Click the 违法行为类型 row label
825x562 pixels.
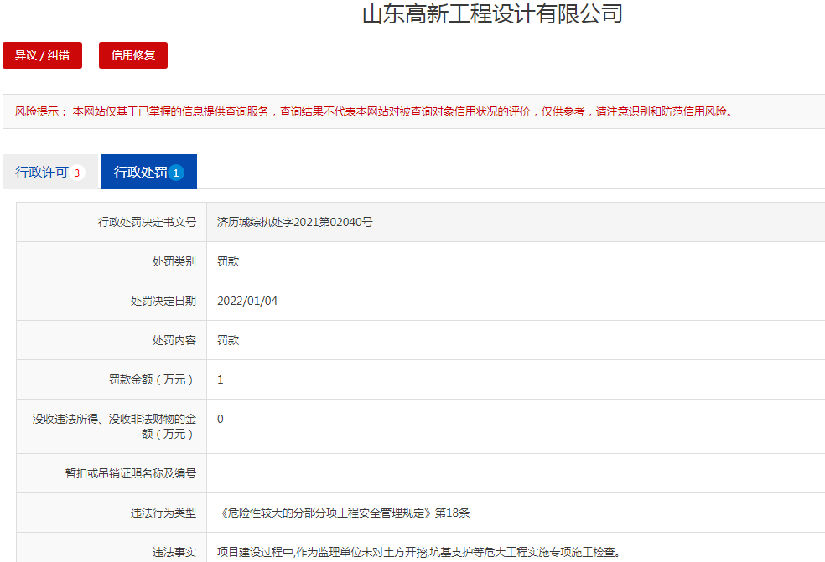point(163,513)
